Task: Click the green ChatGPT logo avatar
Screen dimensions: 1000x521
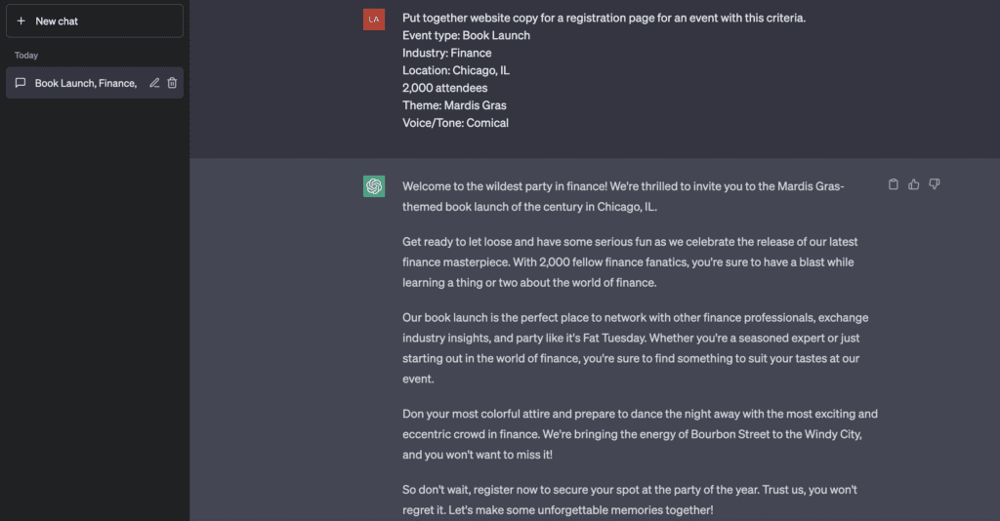Action: tap(374, 186)
